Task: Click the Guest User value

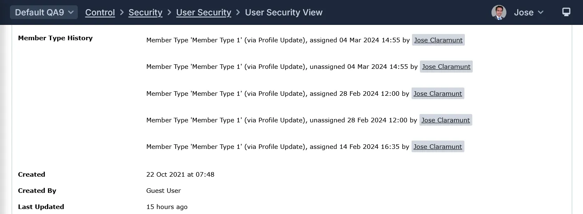Action: click(x=164, y=191)
